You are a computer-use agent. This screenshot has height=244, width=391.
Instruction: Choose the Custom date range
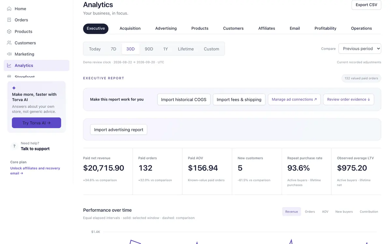pos(211,49)
